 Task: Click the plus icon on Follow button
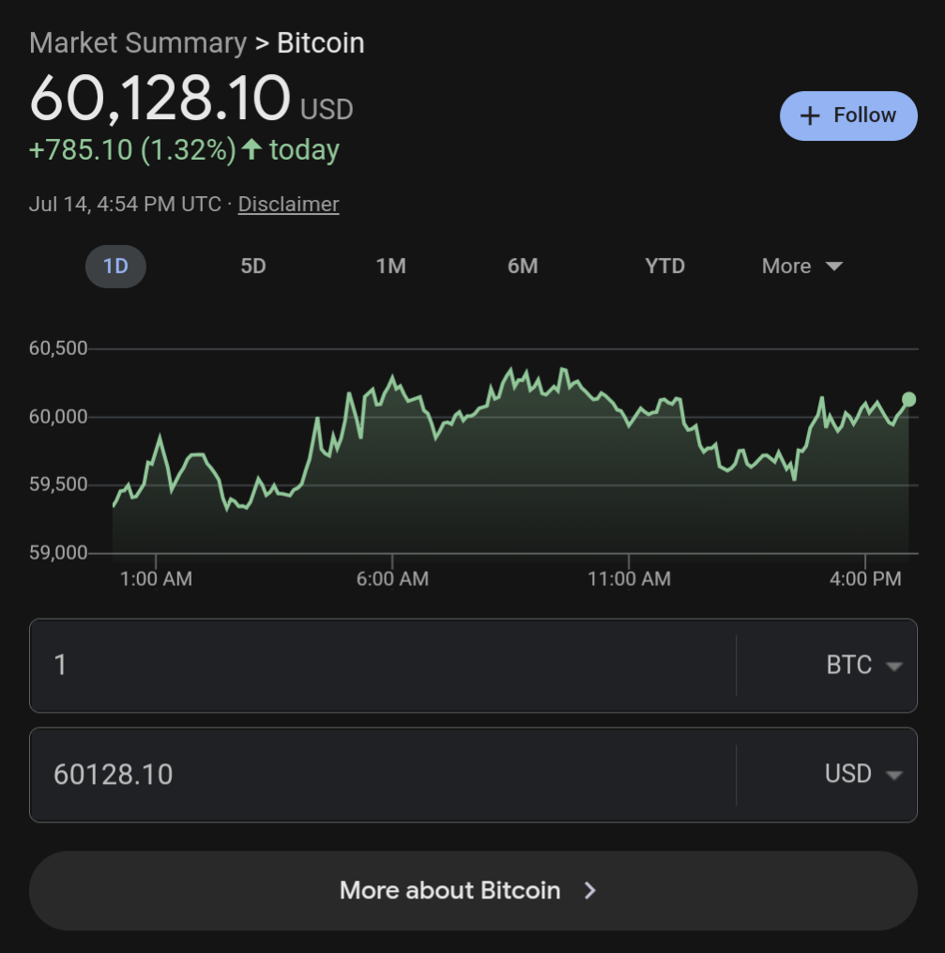809,115
